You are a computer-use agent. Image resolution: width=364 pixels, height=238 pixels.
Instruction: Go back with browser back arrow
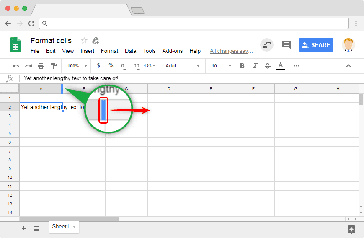click(8, 23)
